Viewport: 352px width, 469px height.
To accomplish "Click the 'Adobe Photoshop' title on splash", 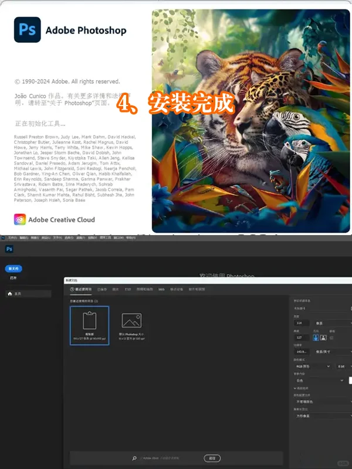I will 86,30.
